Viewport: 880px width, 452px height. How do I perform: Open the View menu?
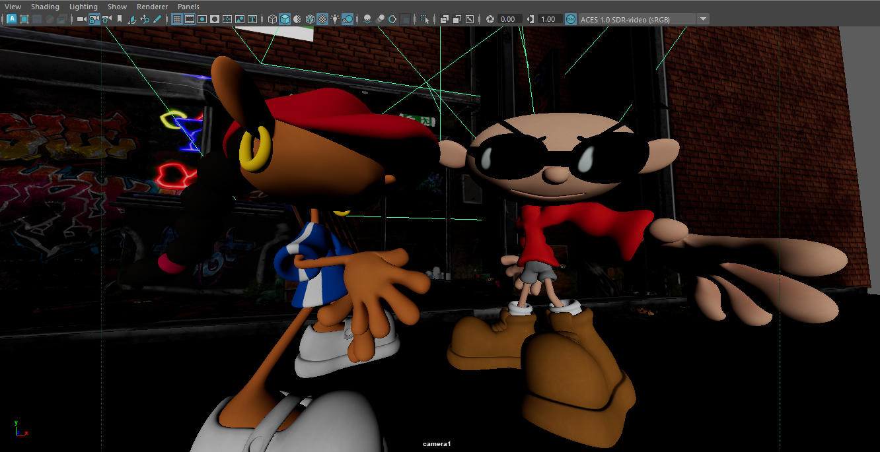13,7
